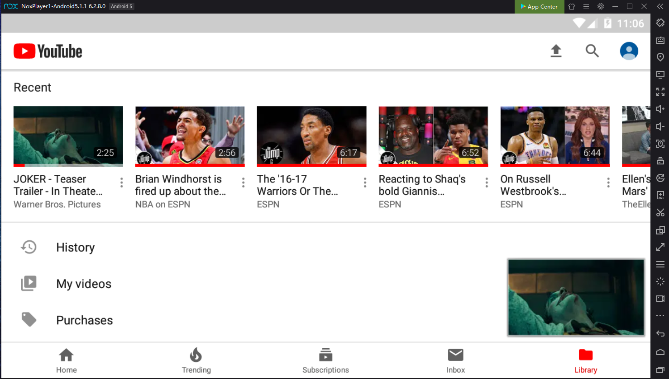Click the JOKER - Teaser Trailer title
Viewport: 669px width, 379px height.
click(58, 185)
